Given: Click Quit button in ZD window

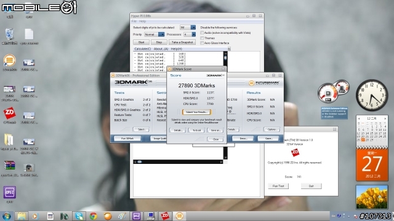Looking at the screenshot, I should tap(311, 186).
